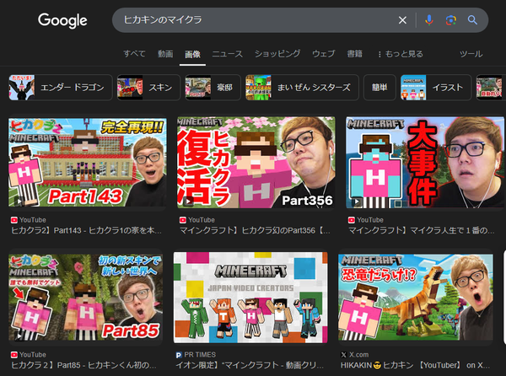Viewport: 506px width, 376px height.
Task: Open the ツール options
Action: (471, 54)
